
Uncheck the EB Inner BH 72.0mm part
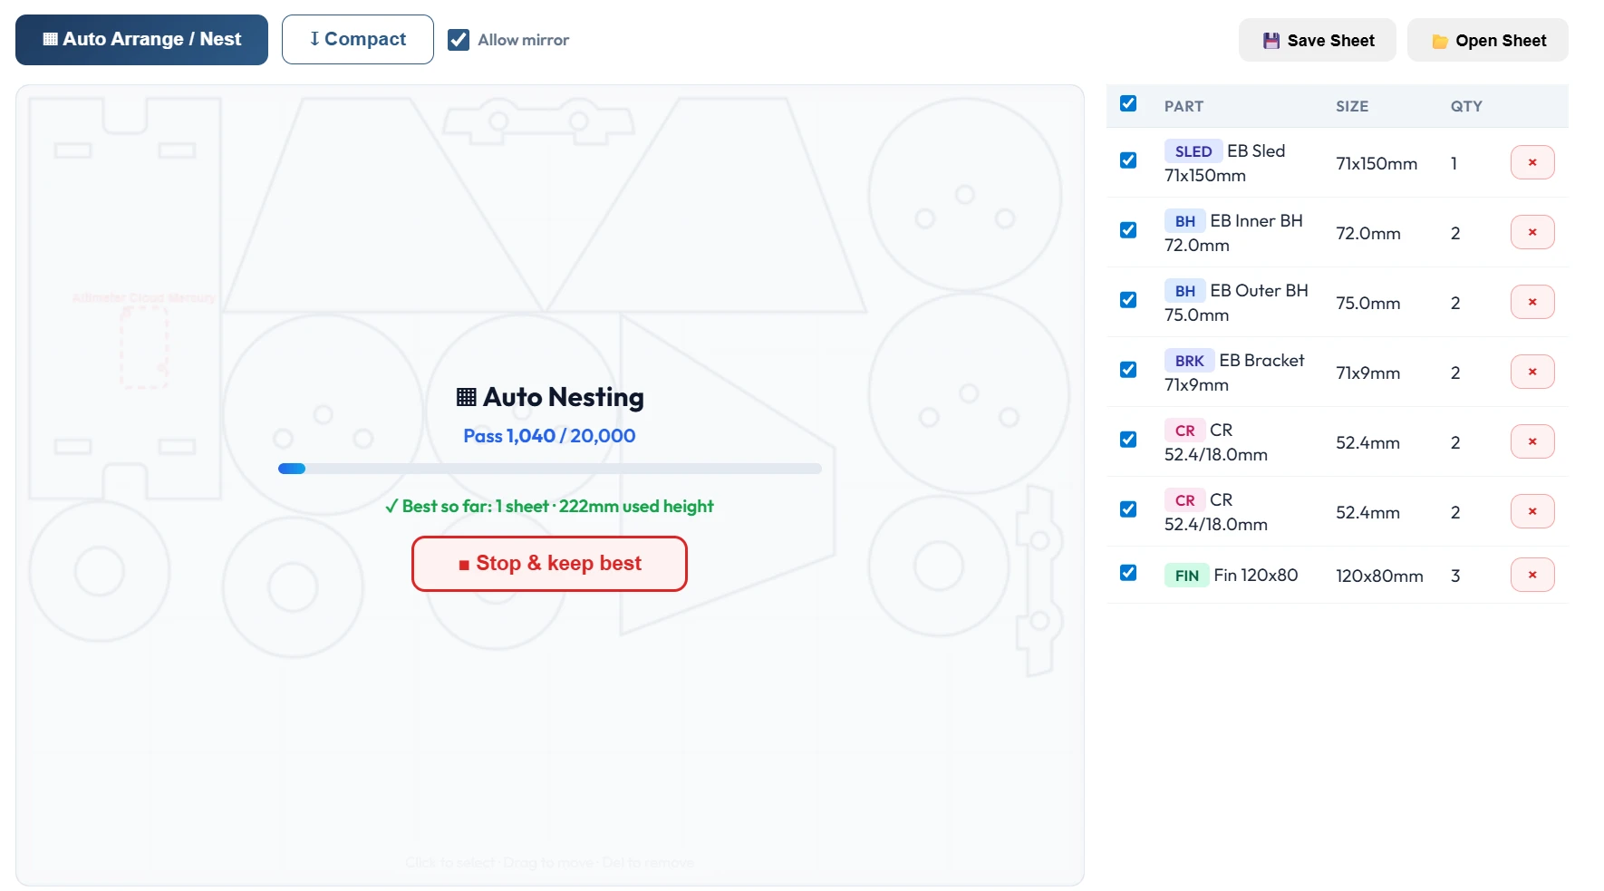[1127, 229]
